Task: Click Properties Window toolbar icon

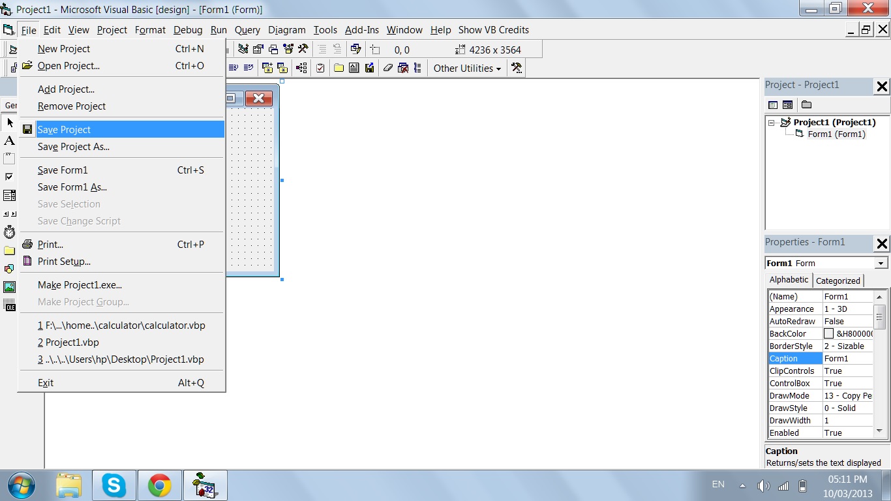Action: (x=258, y=50)
